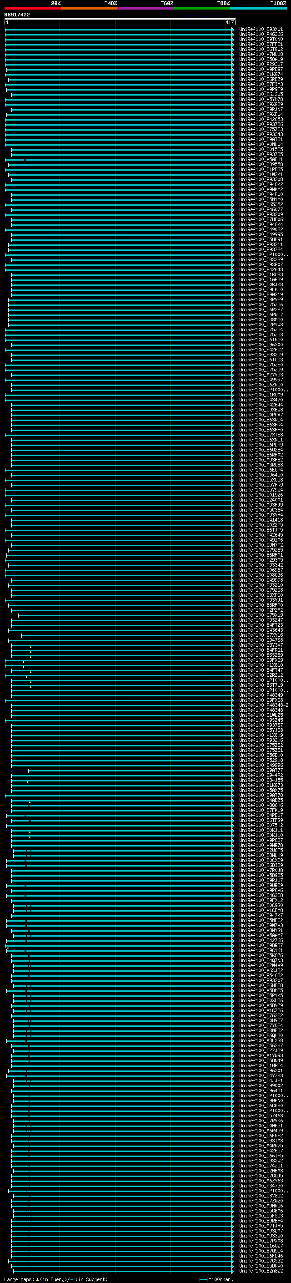Select hit UniRef100_P46266
Viewport: 291px width, 1283px height.
click(x=261, y=35)
